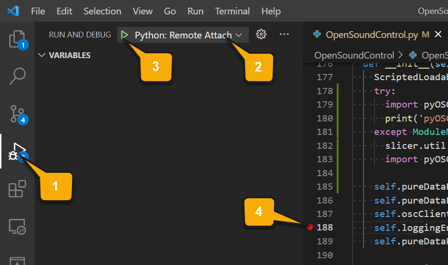Open the Extensions view

coord(17,189)
